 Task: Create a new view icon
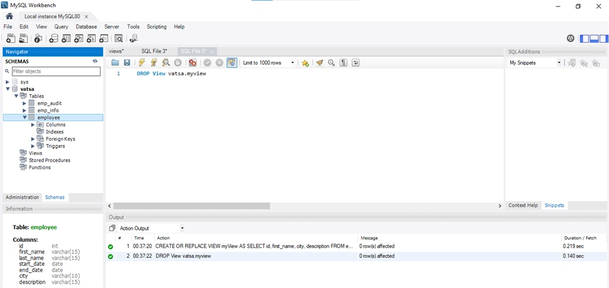point(79,38)
